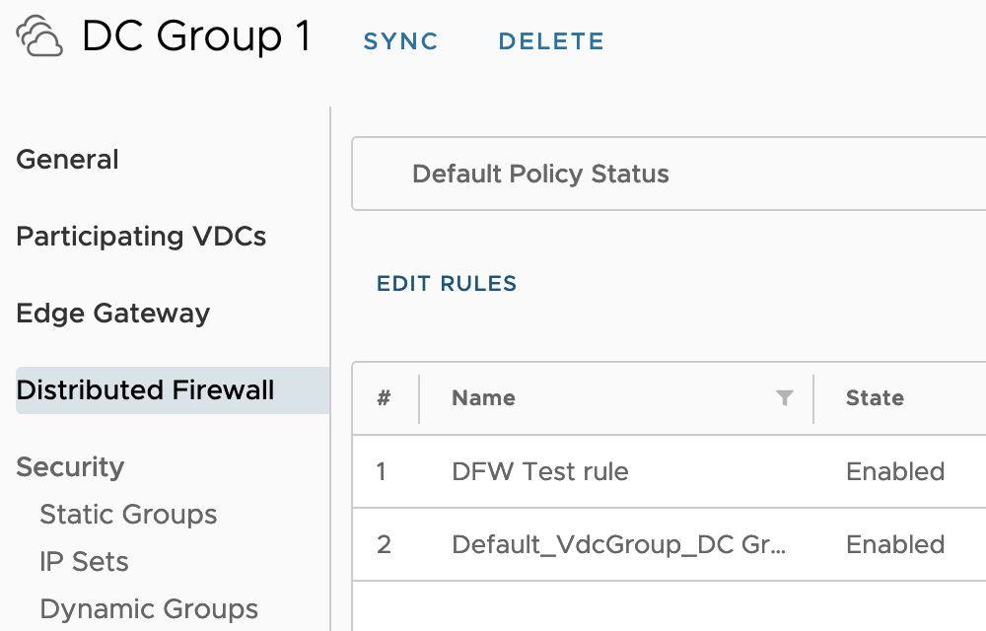Open the Name column filter icon
This screenshot has height=631, width=986.
(785, 398)
